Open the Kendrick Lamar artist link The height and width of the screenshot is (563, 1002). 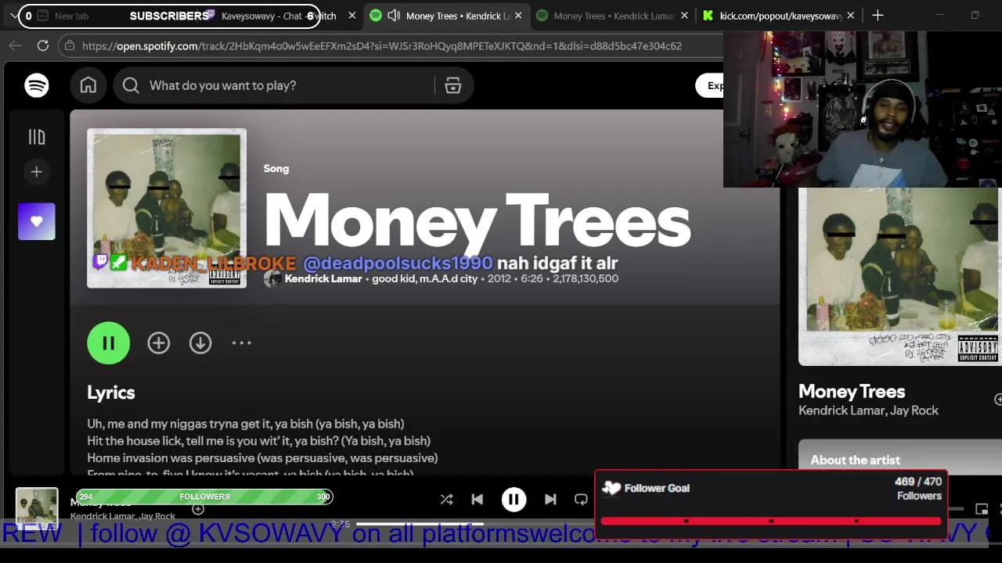[323, 278]
